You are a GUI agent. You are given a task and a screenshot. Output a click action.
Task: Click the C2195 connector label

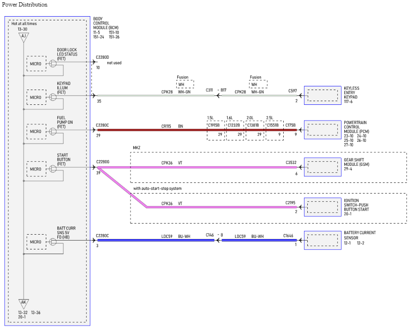tap(290, 203)
